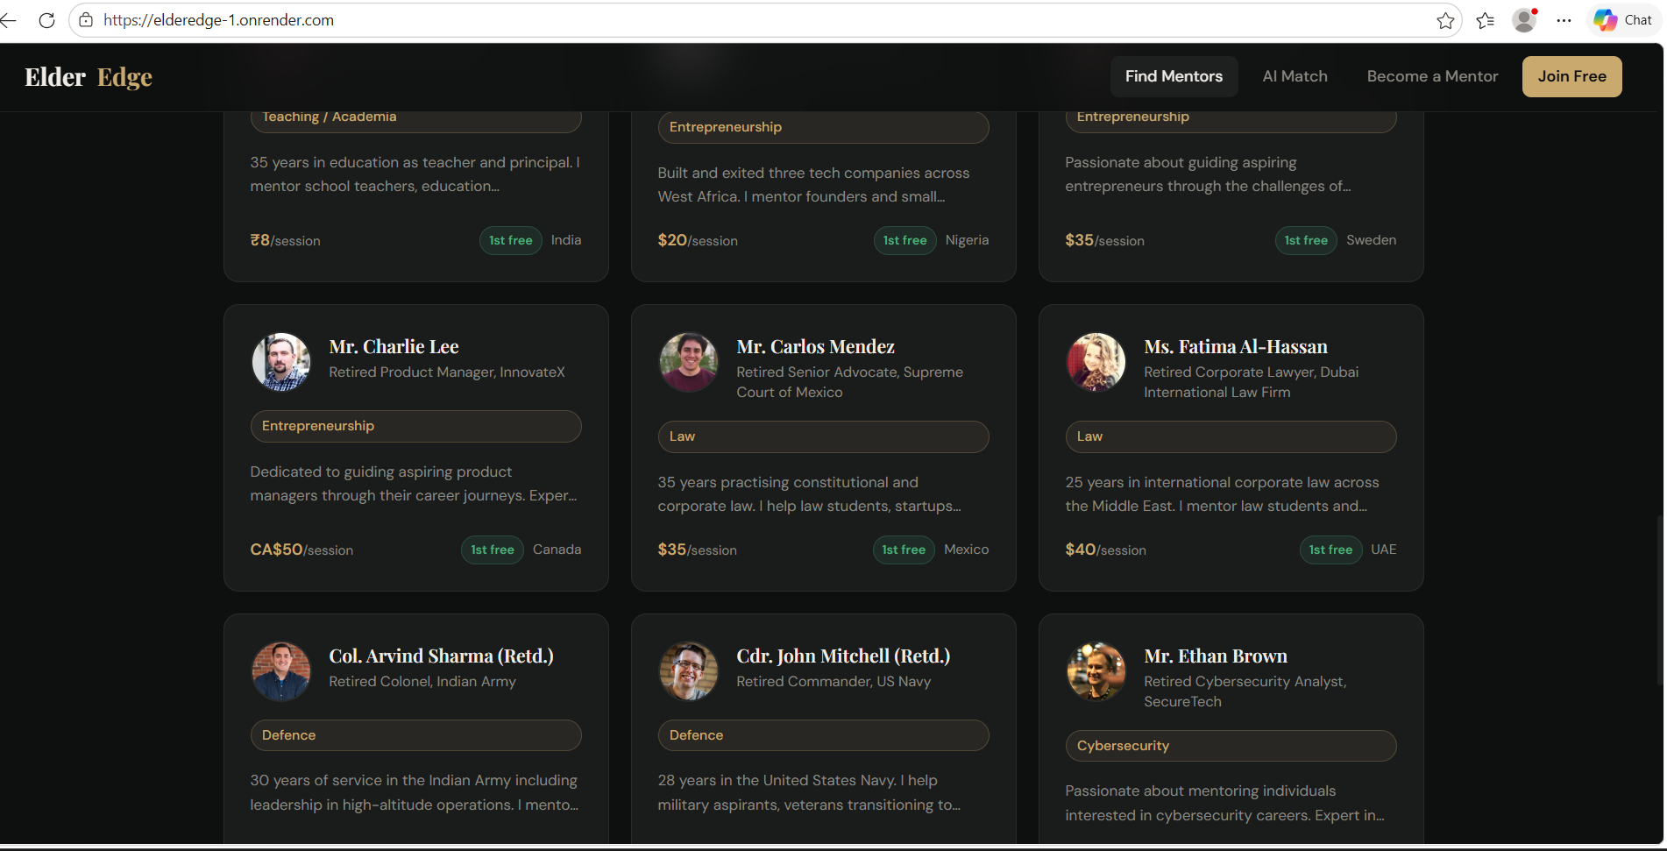Screen dimensions: 1667x851
Task: Select Mr. Ethan Brown name heading
Action: (1216, 656)
